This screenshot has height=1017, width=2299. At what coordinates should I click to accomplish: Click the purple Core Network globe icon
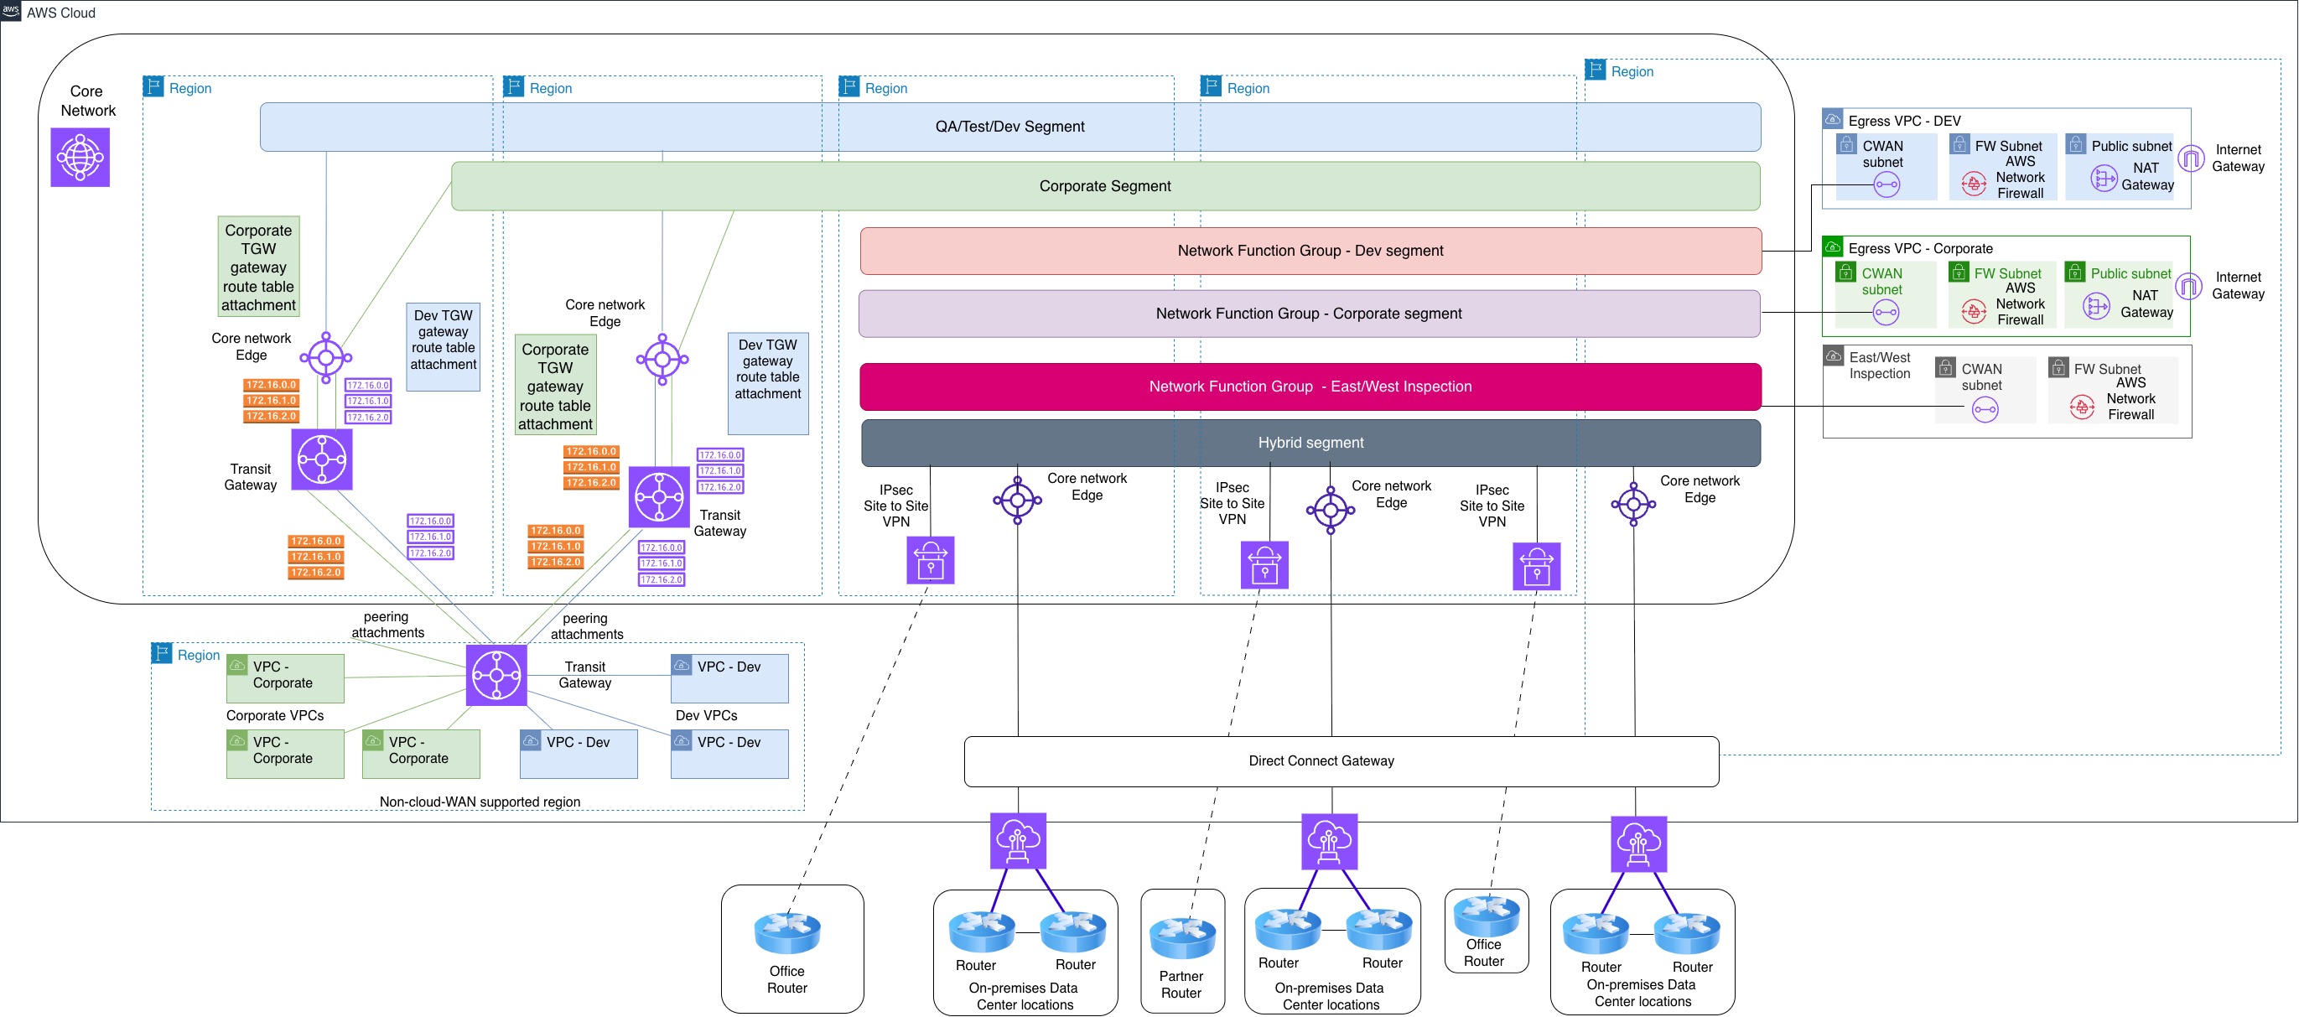tap(80, 157)
